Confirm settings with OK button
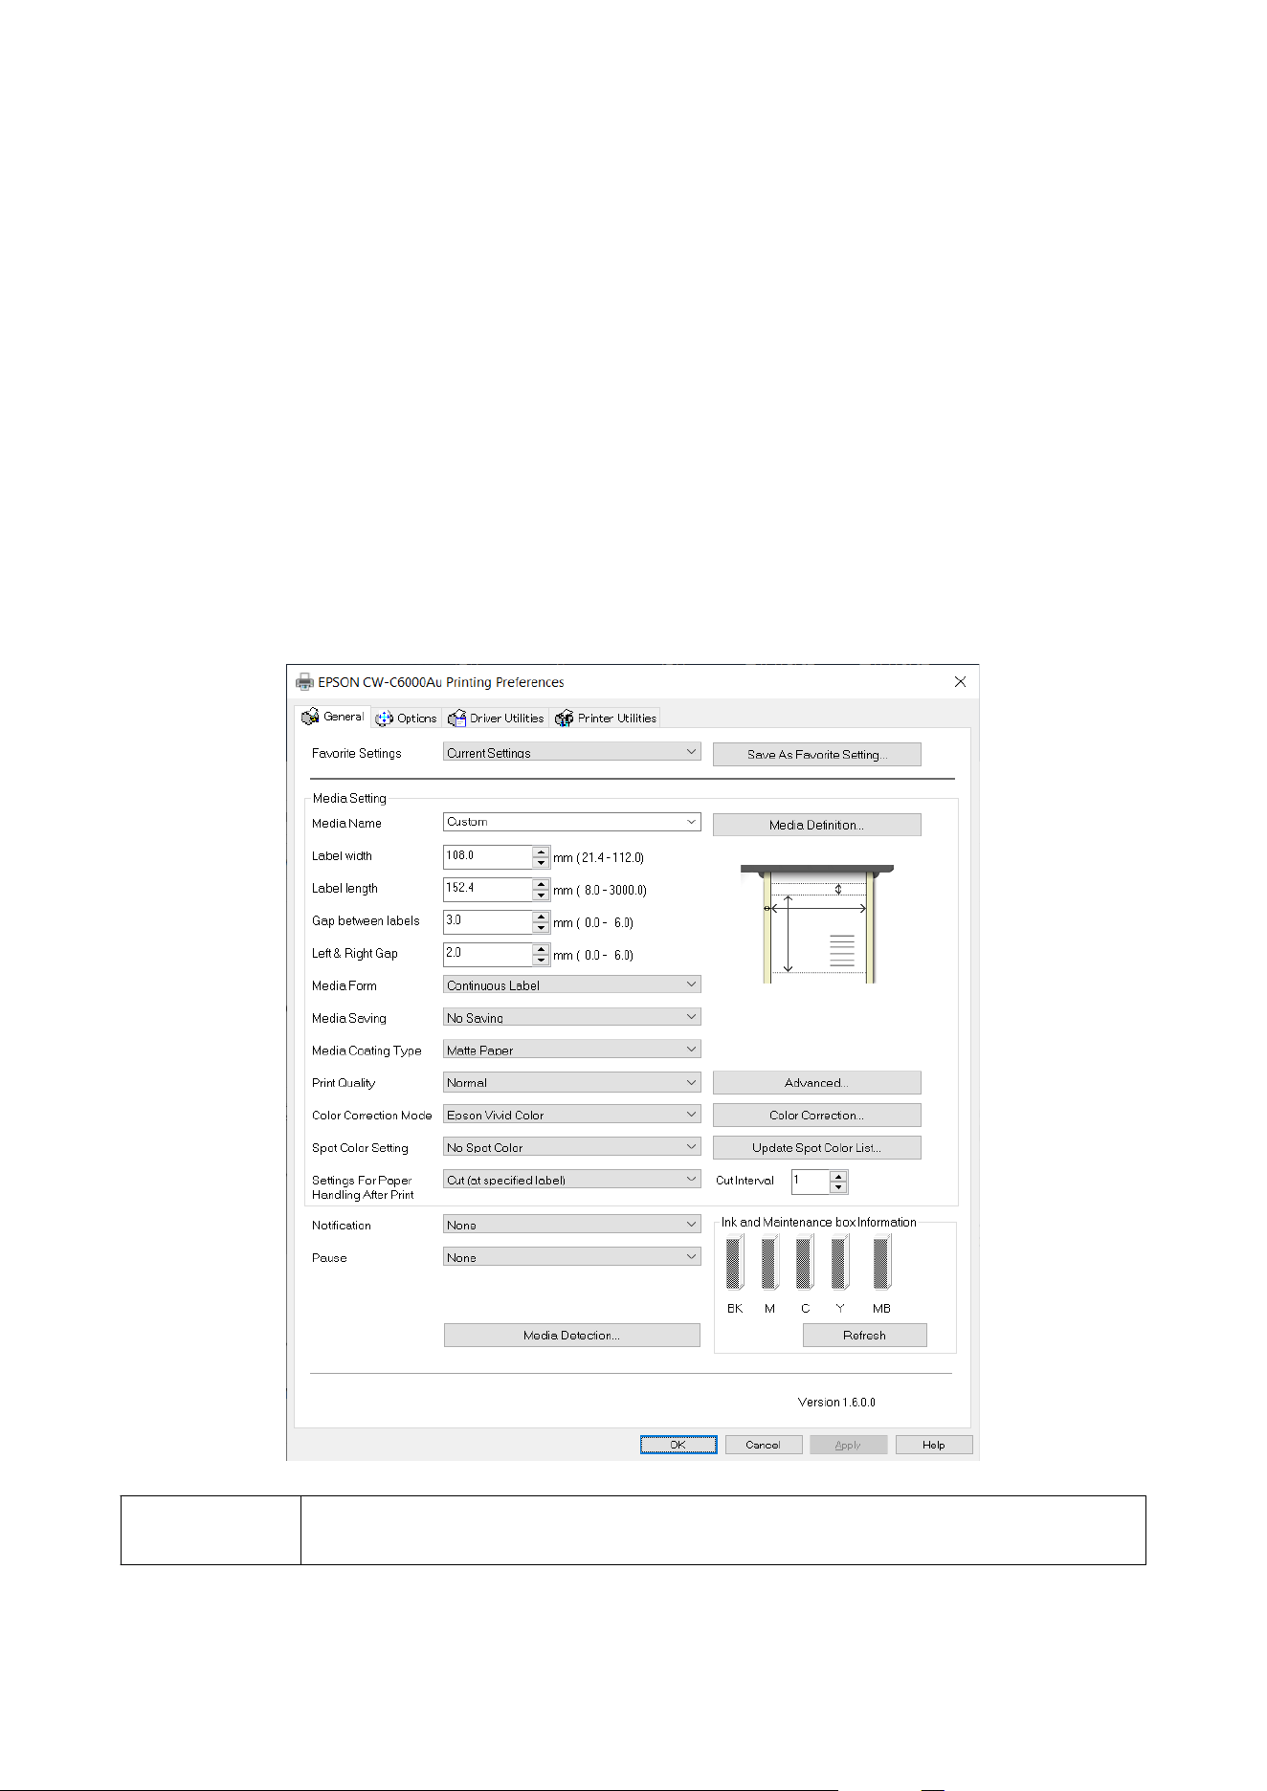1267x1791 pixels. [678, 1445]
